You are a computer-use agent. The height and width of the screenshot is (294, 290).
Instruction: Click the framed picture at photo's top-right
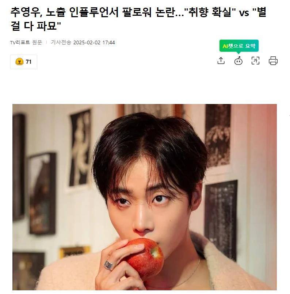[218, 135]
